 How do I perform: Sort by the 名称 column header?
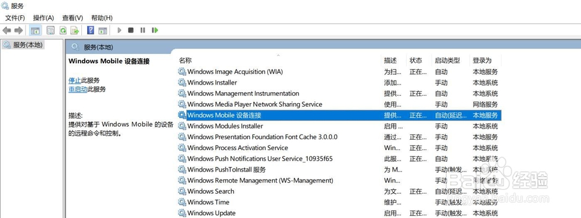185,60
